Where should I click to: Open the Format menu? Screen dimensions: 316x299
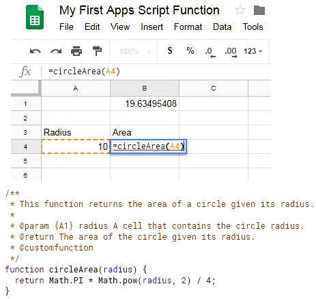point(188,27)
